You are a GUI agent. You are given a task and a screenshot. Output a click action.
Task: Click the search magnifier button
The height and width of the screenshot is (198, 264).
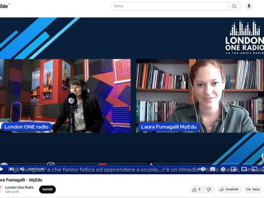point(234,6)
